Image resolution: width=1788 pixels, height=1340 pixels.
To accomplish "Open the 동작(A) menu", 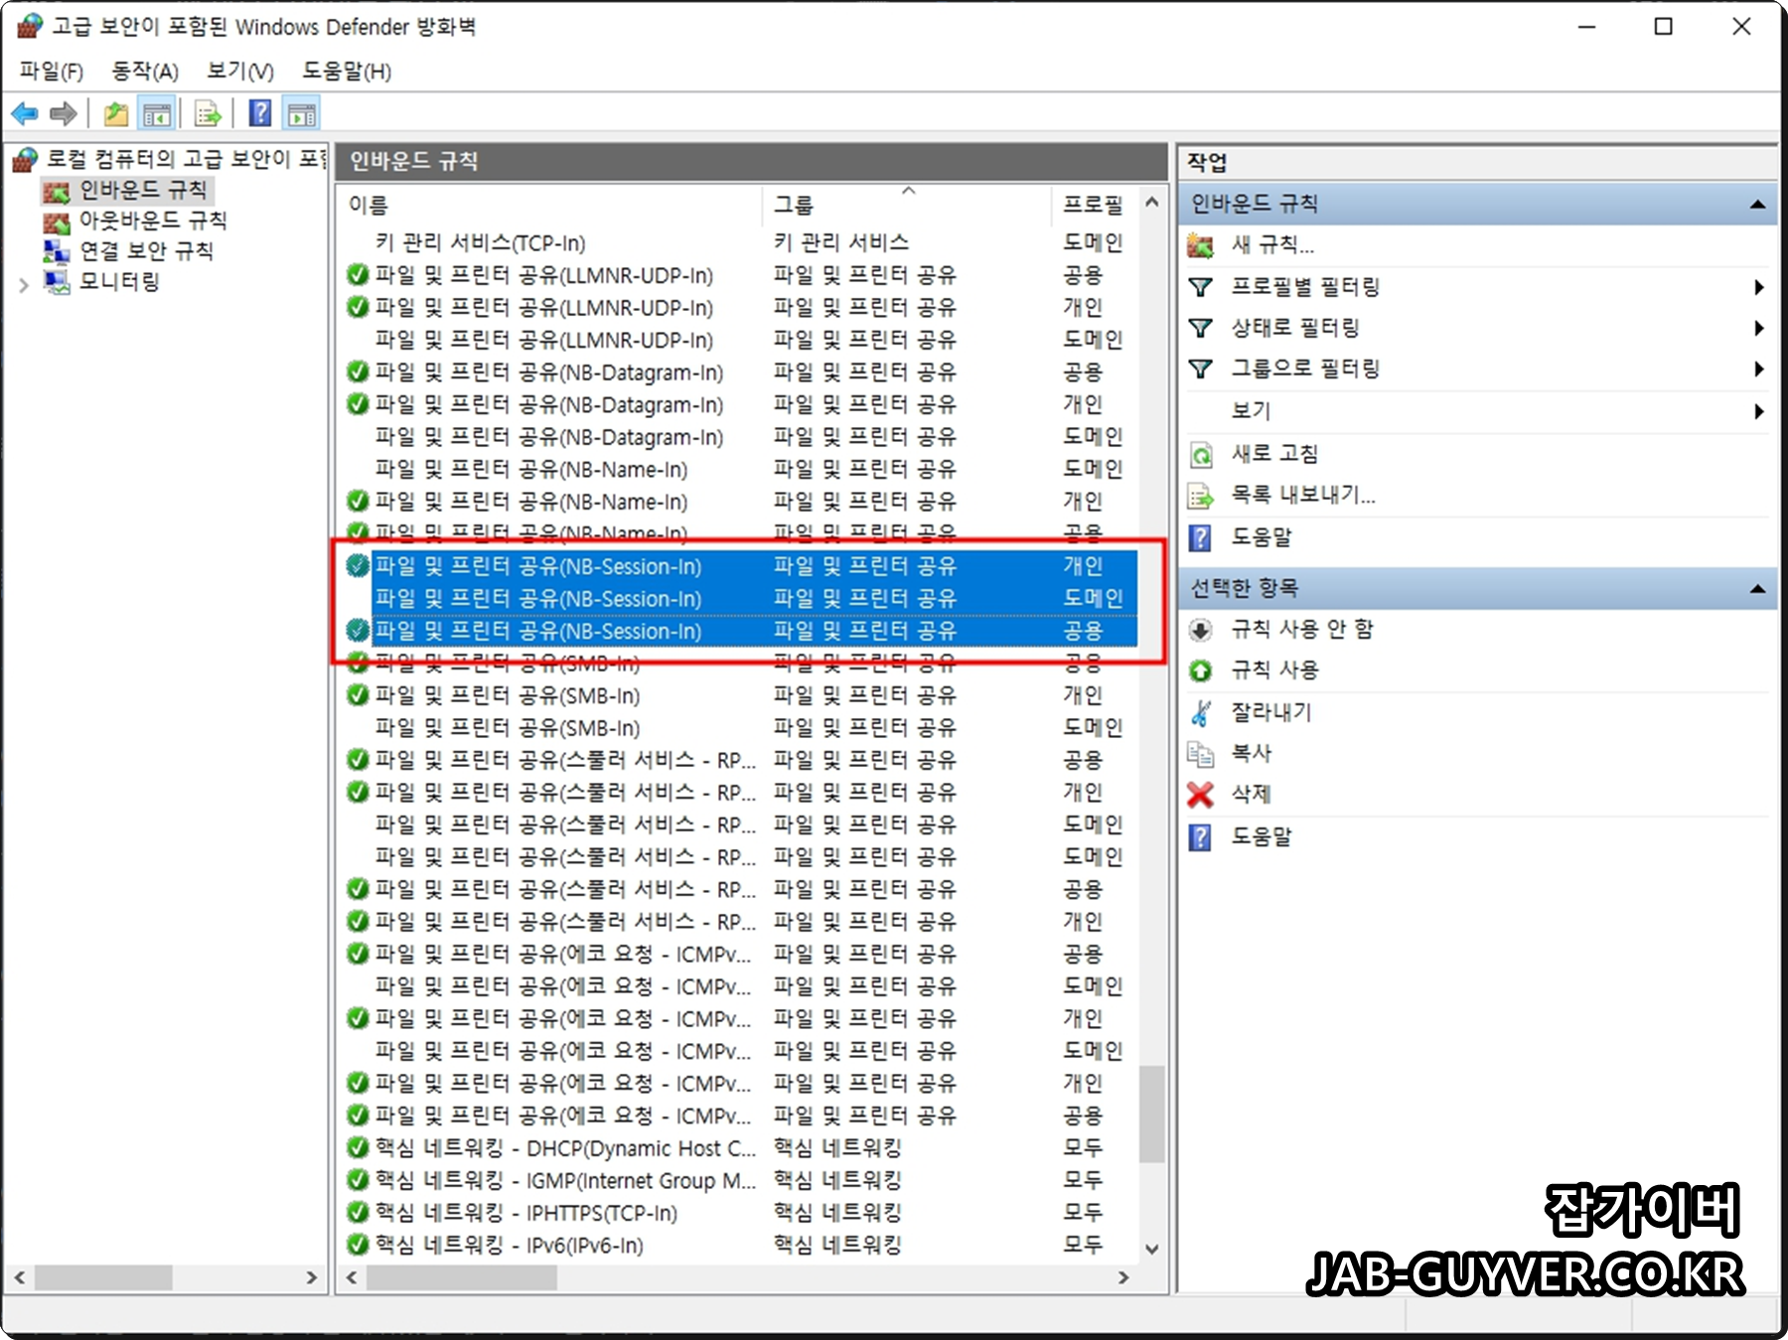I will click(x=145, y=72).
